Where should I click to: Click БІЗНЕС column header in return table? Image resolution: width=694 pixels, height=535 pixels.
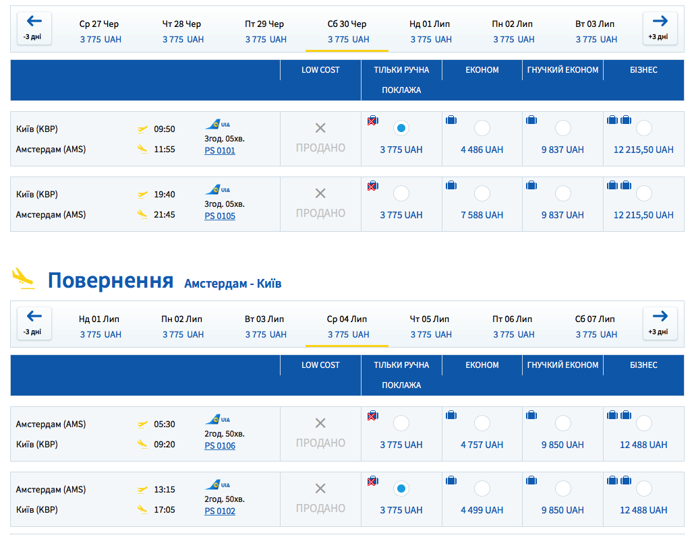643,365
